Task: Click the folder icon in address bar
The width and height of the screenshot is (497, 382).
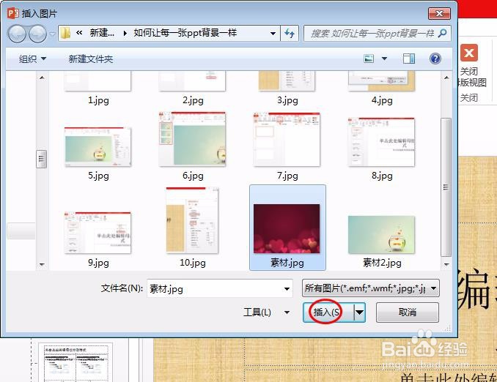Action: point(66,33)
